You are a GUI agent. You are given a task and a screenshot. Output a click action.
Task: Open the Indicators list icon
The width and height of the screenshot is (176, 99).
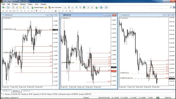(x=97, y=7)
